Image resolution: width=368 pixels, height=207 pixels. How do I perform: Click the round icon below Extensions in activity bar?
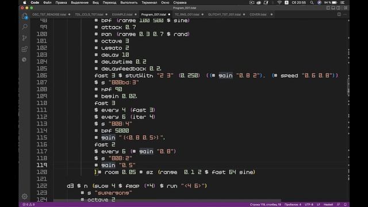[x=24, y=60]
